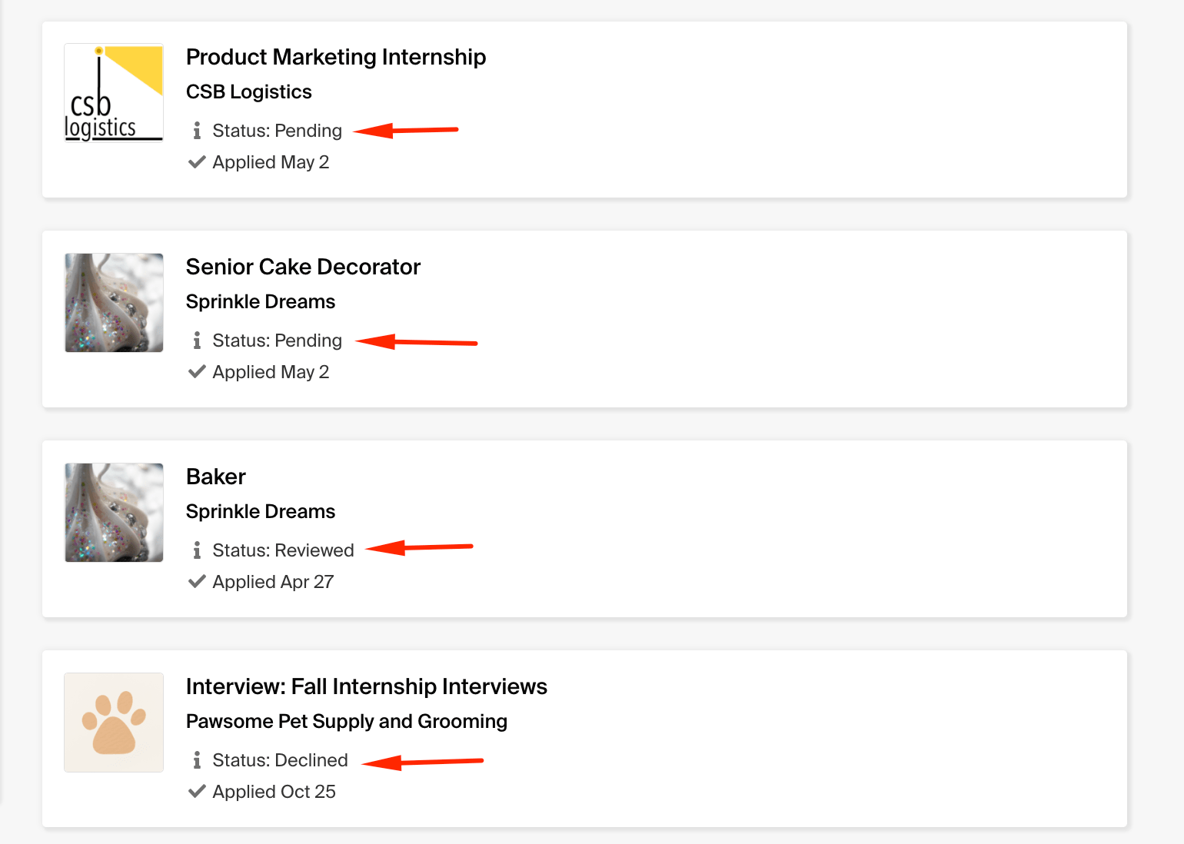This screenshot has width=1184, height=844.
Task: Click the Sprinkle Dreams cupcake image on Baker card
Action: [113, 512]
